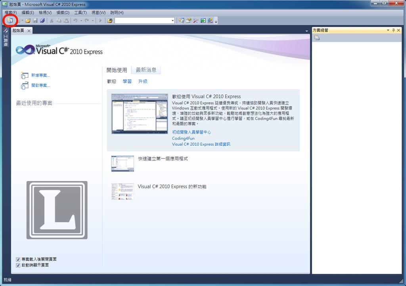Screen dimensions: 406x286
Task: Toggle 啟動時顯示頁面 checkbox
Action: click(x=18, y=265)
